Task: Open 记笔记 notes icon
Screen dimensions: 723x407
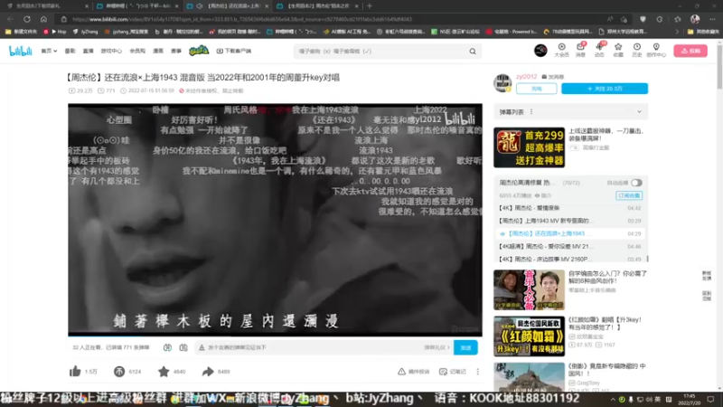Action: coord(453,372)
